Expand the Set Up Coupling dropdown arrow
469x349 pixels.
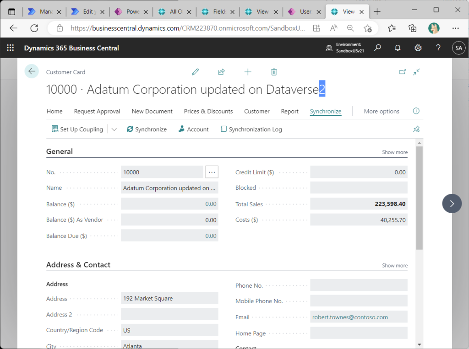(114, 129)
